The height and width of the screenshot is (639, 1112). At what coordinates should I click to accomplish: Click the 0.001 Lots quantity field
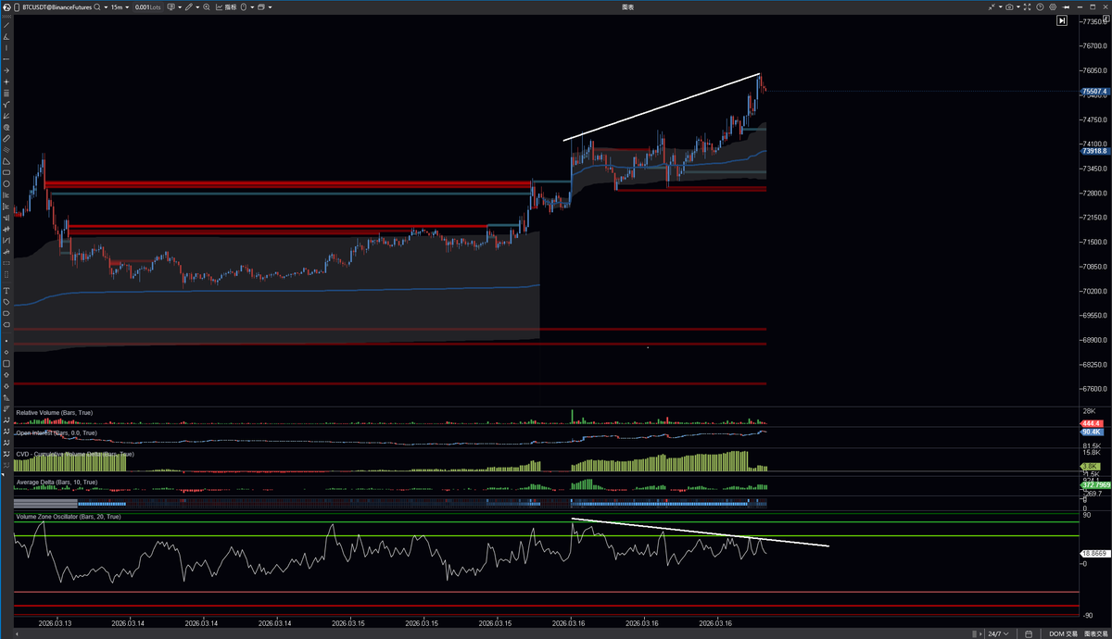147,6
